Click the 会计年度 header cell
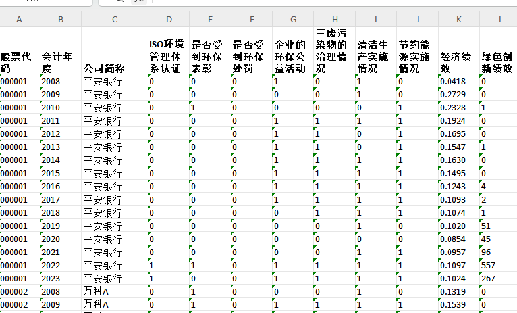 click(x=61, y=51)
